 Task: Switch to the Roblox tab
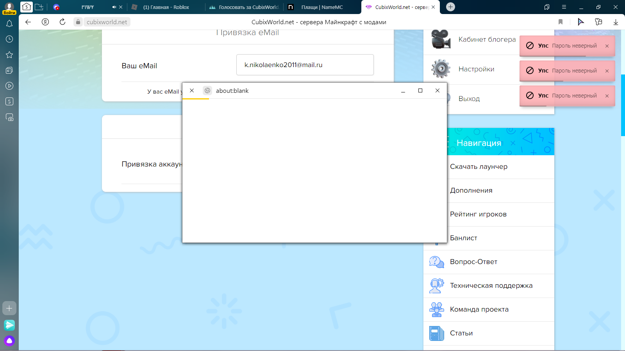coord(166,7)
